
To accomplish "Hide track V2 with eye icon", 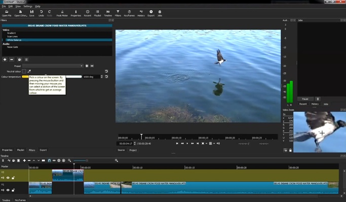I will coord(8,178).
